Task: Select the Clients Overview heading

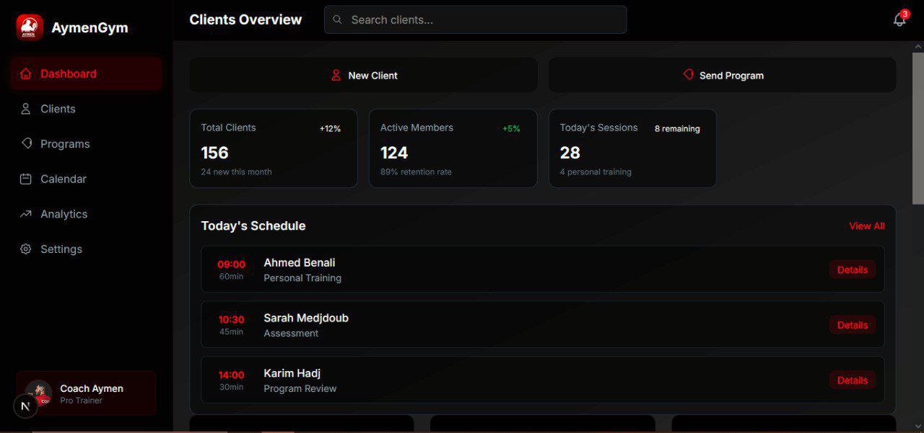Action: [245, 19]
